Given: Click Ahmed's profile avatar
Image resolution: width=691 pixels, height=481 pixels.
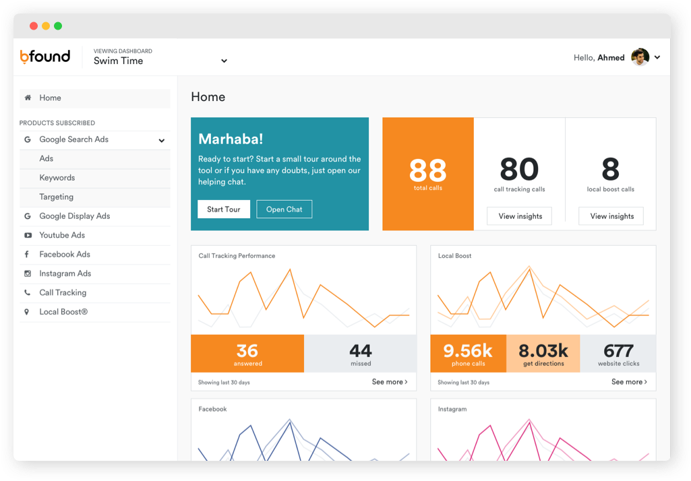Looking at the screenshot, I should point(640,57).
